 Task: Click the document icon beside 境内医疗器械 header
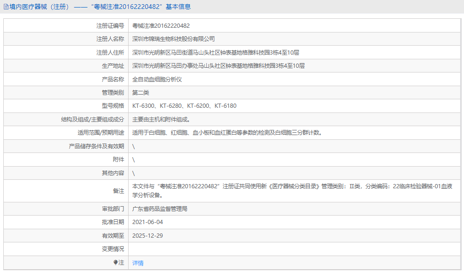pyautogui.click(x=6, y=7)
